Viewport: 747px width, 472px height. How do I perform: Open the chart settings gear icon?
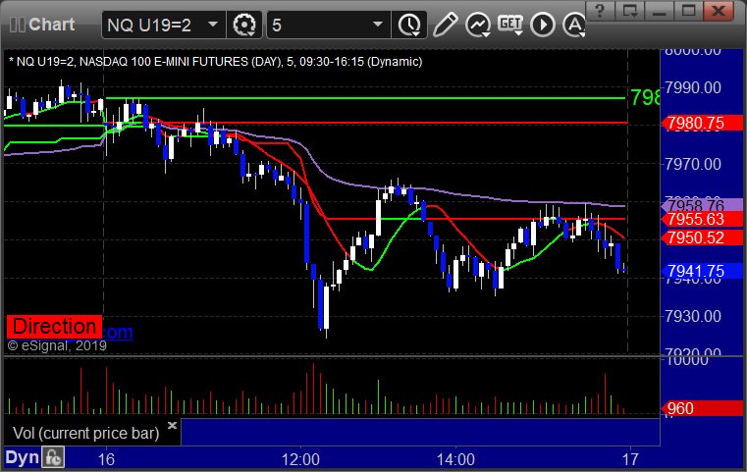(243, 25)
